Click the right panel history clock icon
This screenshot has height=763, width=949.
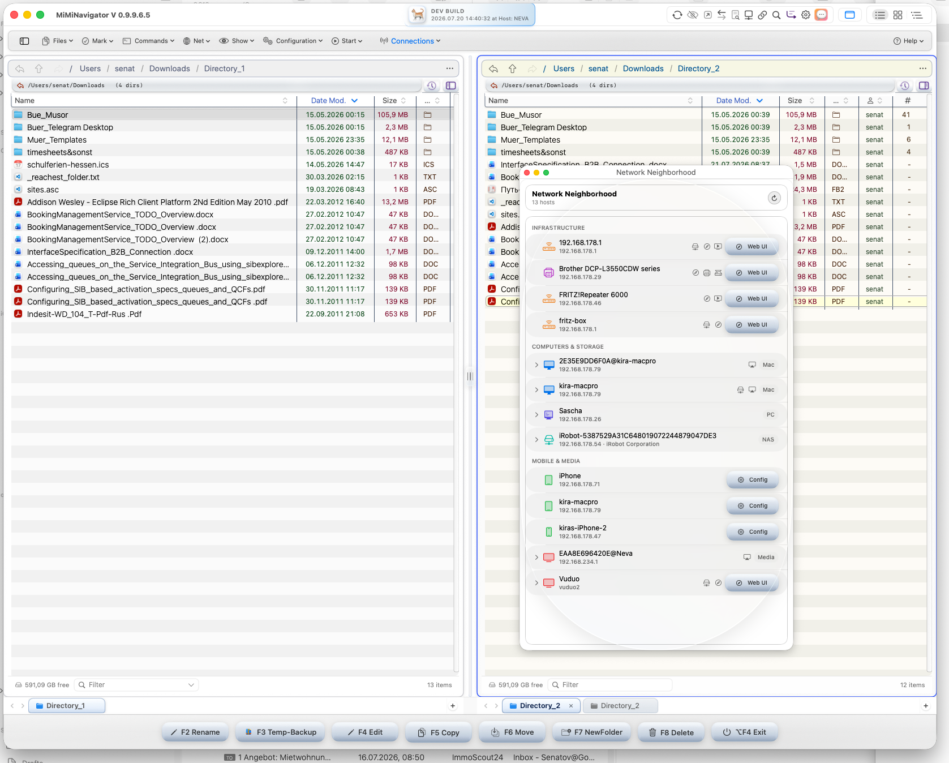click(905, 85)
